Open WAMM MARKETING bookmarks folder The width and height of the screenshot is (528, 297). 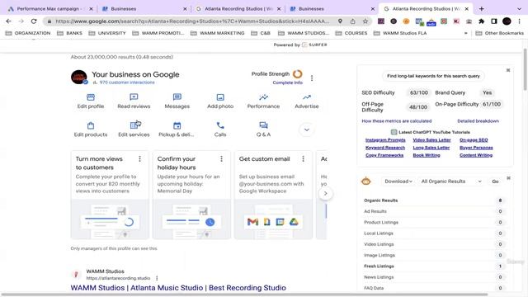pyautogui.click(x=218, y=33)
